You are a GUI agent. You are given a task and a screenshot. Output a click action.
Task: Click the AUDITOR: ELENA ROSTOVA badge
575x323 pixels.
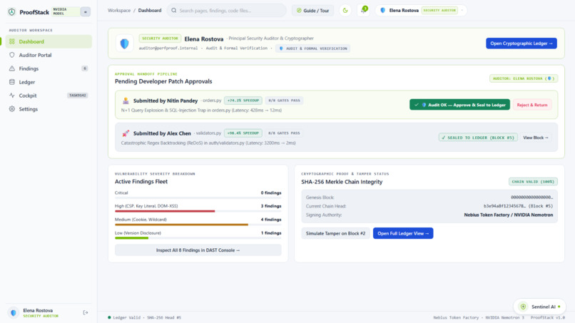(x=524, y=78)
